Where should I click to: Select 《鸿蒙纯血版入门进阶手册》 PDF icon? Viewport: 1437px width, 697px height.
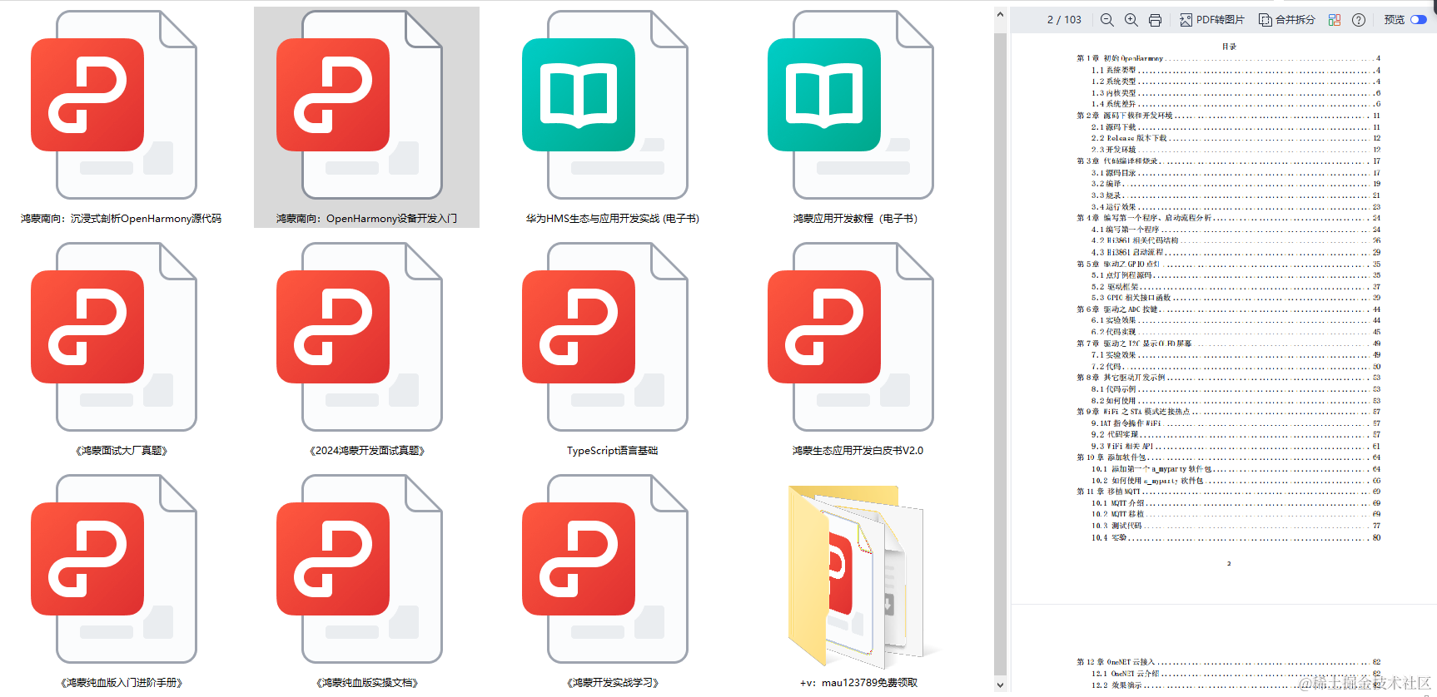(x=114, y=569)
